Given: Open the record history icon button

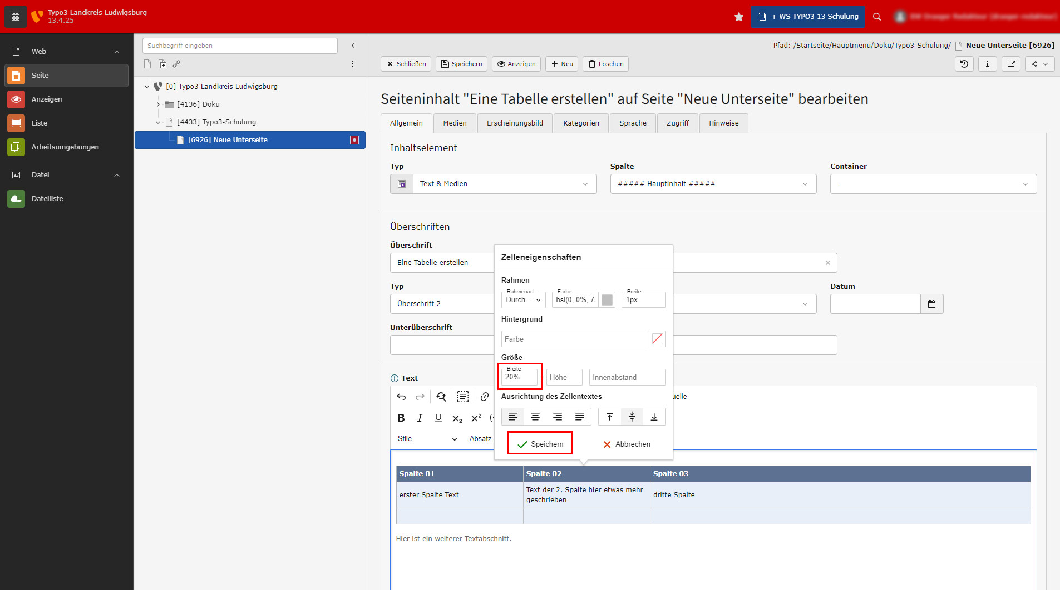Looking at the screenshot, I should [964, 64].
